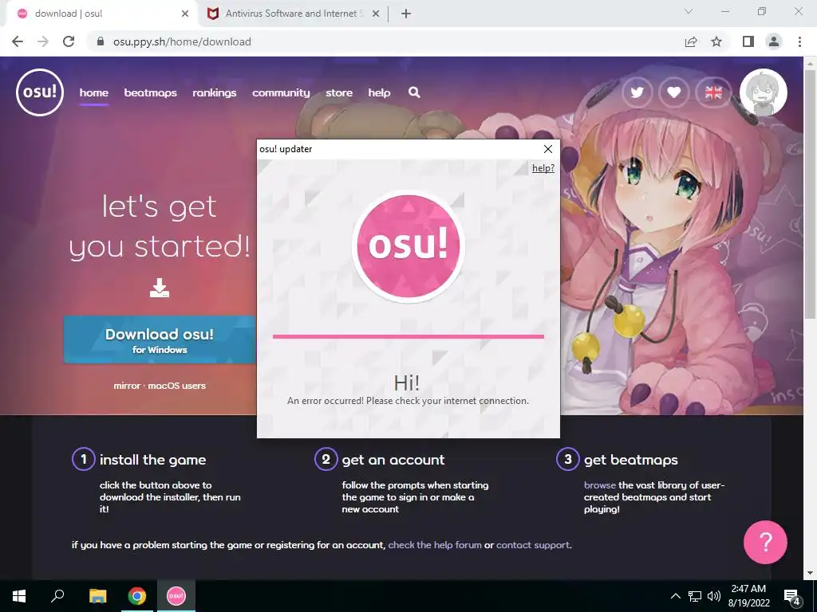Open Chrome profile icon
Screen dimensions: 817x612
pos(774,41)
